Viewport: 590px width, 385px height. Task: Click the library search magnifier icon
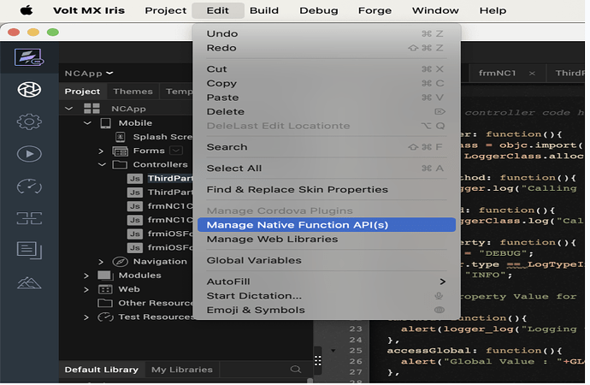pyautogui.click(x=296, y=370)
